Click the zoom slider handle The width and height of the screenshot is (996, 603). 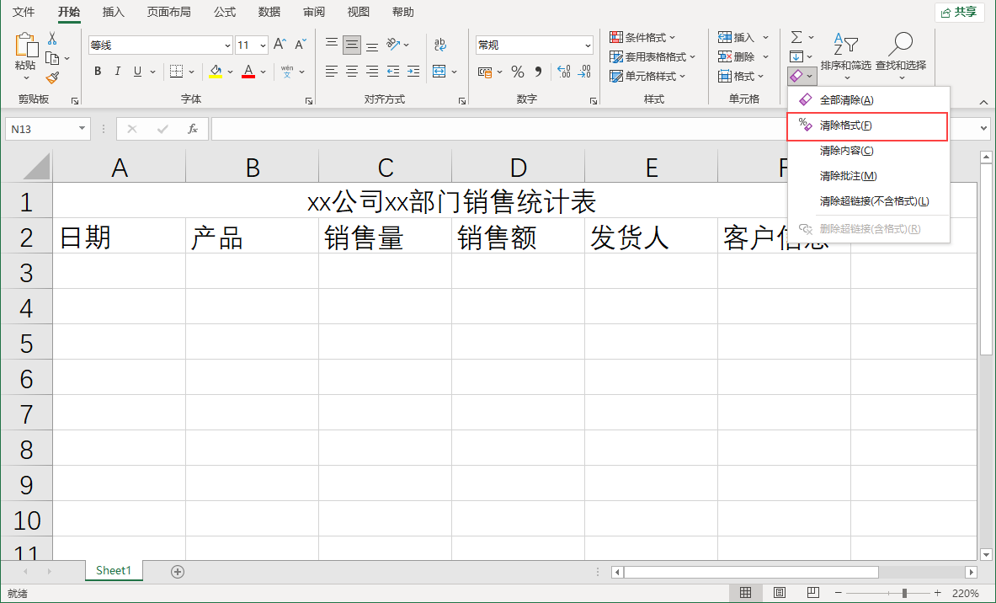coord(904,593)
